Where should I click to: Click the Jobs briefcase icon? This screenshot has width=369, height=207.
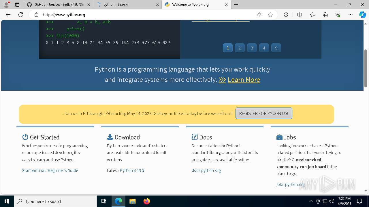point(279,137)
